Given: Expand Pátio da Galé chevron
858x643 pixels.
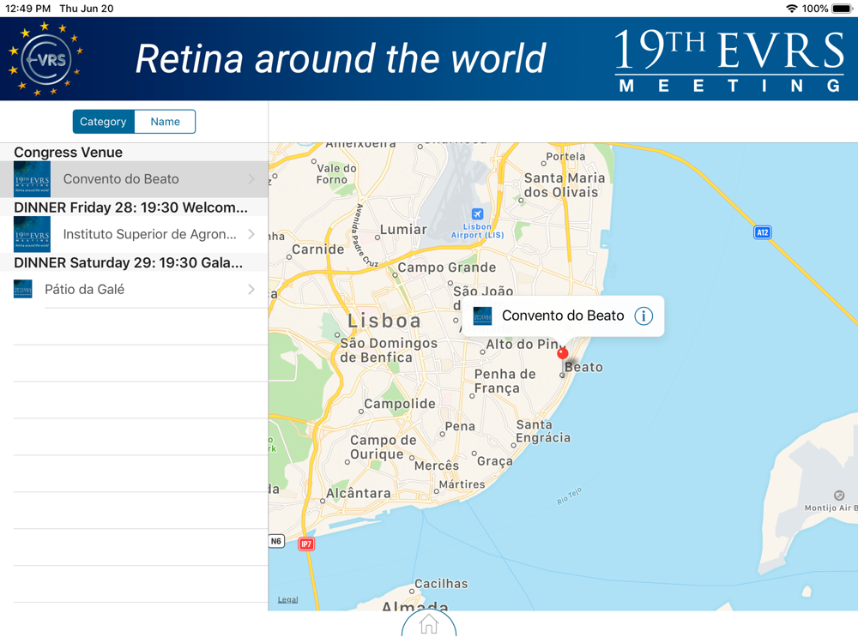Looking at the screenshot, I should pos(251,289).
